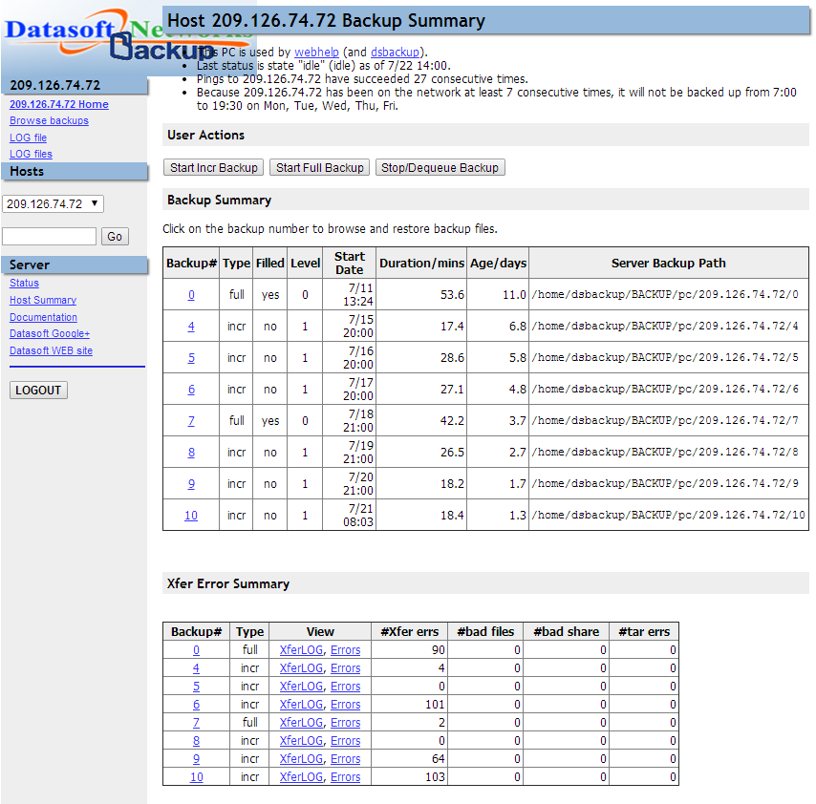Open Browse backups in sidebar
Image resolution: width=816 pixels, height=804 pixels.
(49, 121)
